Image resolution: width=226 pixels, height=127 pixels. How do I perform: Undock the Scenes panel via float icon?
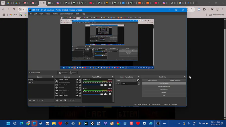(53, 77)
